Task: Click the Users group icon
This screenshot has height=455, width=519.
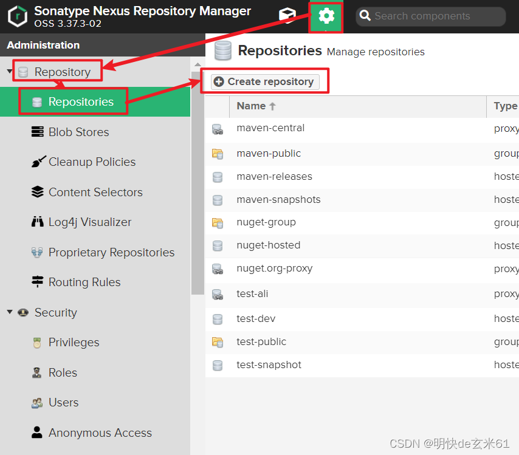Action: (37, 403)
